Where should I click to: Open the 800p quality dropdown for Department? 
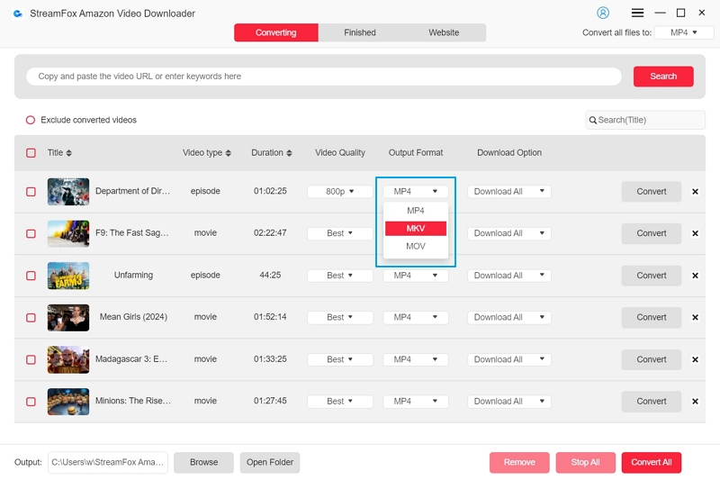coord(340,192)
